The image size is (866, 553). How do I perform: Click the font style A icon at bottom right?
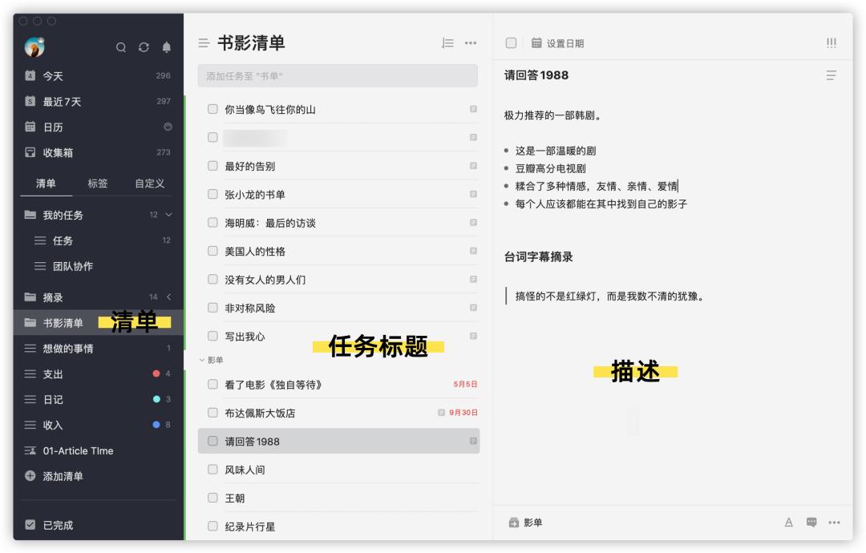click(x=790, y=522)
